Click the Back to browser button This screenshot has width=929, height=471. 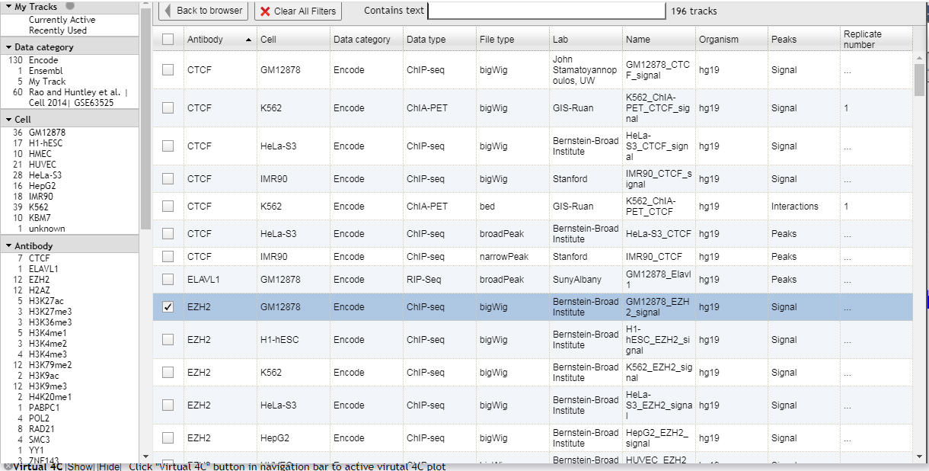point(203,11)
